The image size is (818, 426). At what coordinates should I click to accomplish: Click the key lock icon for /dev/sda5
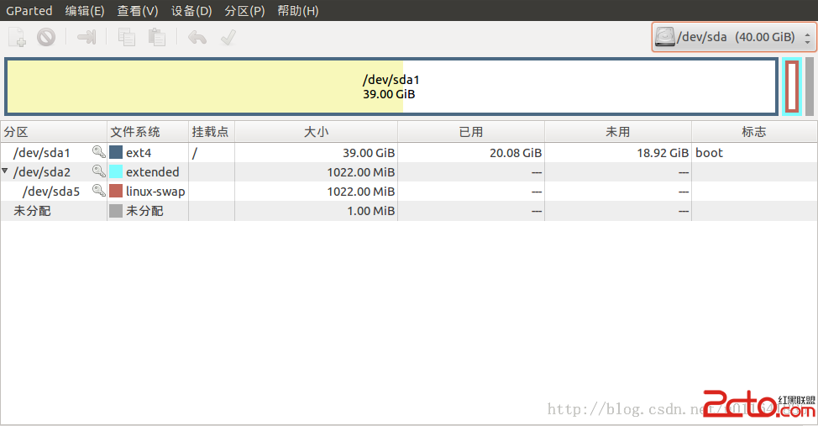98,191
